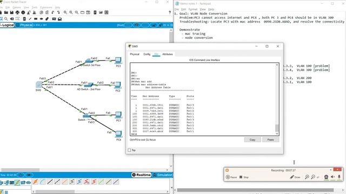Select the Inspect magnifier tool

click(6, 19)
